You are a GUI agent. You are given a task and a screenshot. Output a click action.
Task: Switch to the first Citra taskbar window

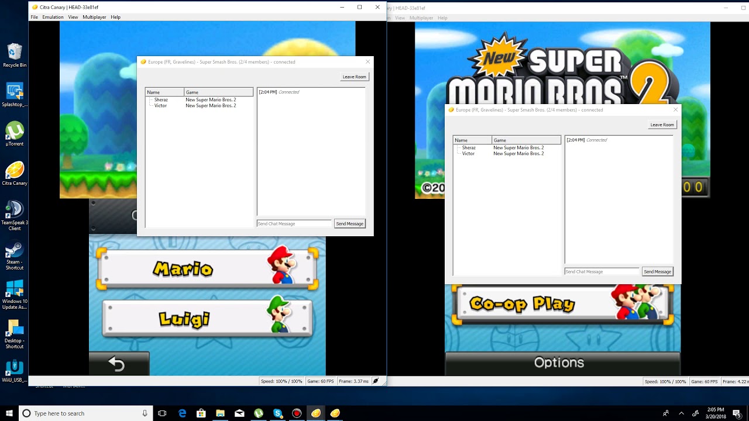[x=316, y=413]
